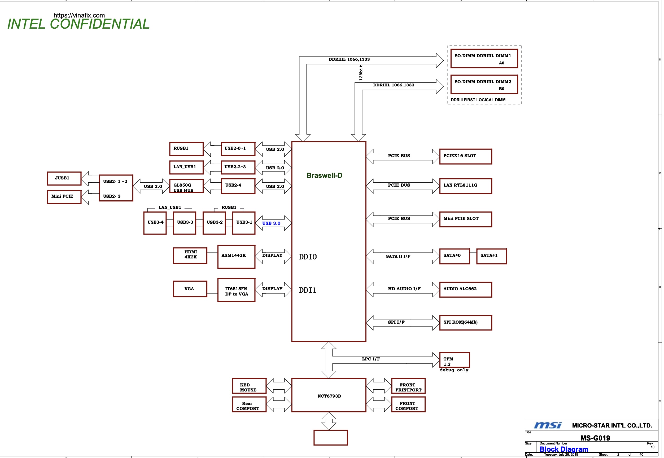Click the DDI1 label
The image size is (664, 458).
pyautogui.click(x=308, y=290)
